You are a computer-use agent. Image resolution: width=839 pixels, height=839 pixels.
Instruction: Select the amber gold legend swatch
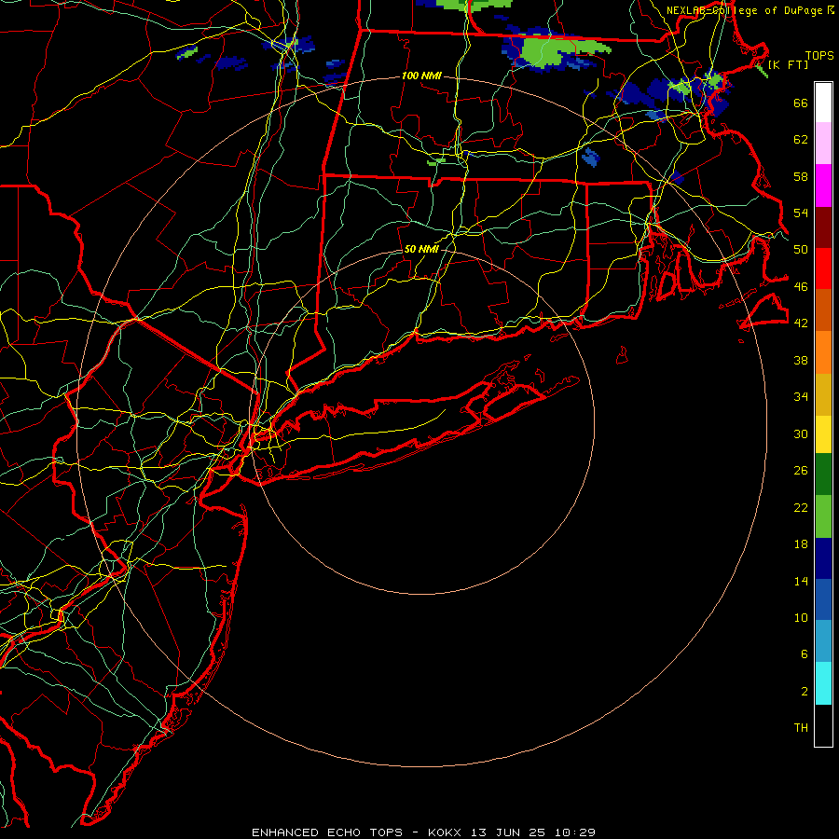tap(823, 394)
